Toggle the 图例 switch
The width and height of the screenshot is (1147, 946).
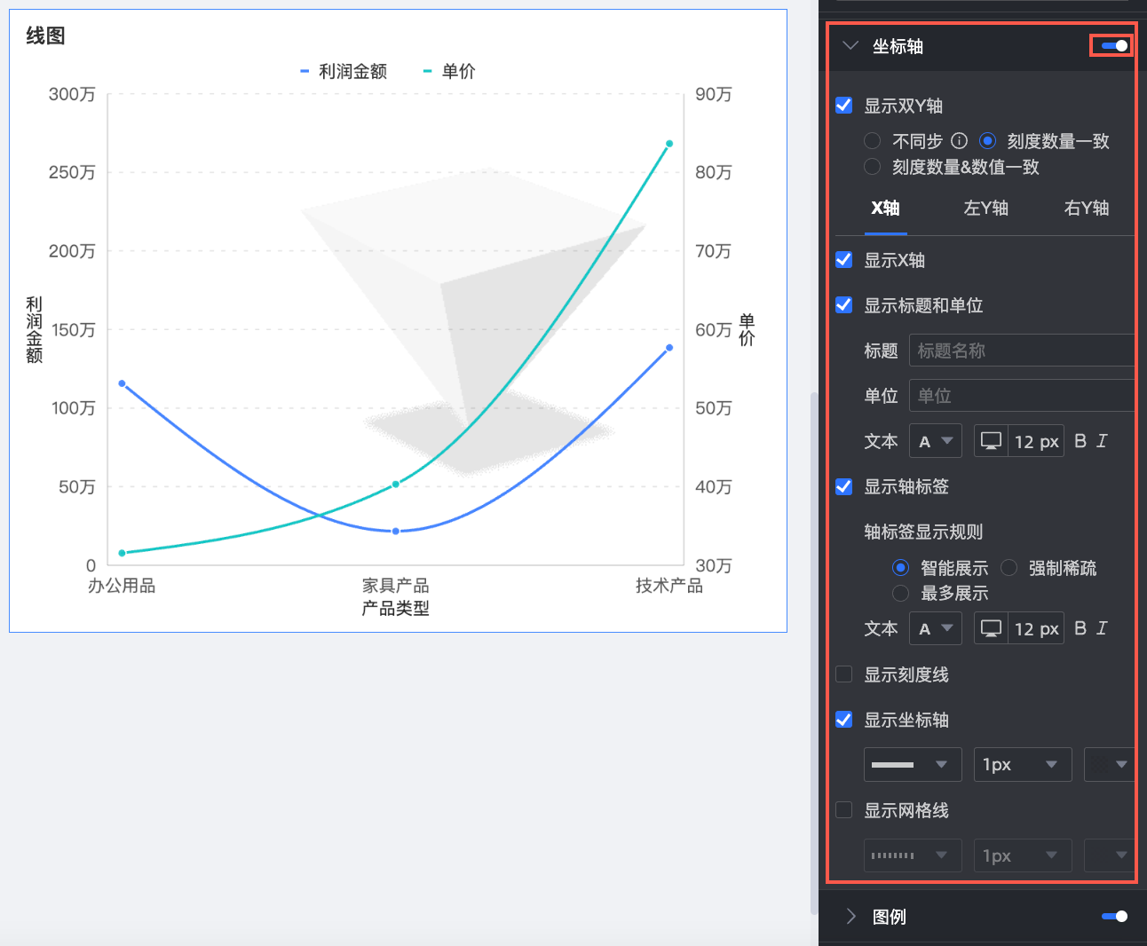[1114, 916]
